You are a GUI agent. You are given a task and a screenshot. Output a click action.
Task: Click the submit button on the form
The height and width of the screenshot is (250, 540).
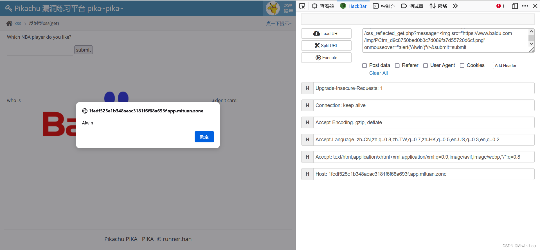tap(84, 50)
